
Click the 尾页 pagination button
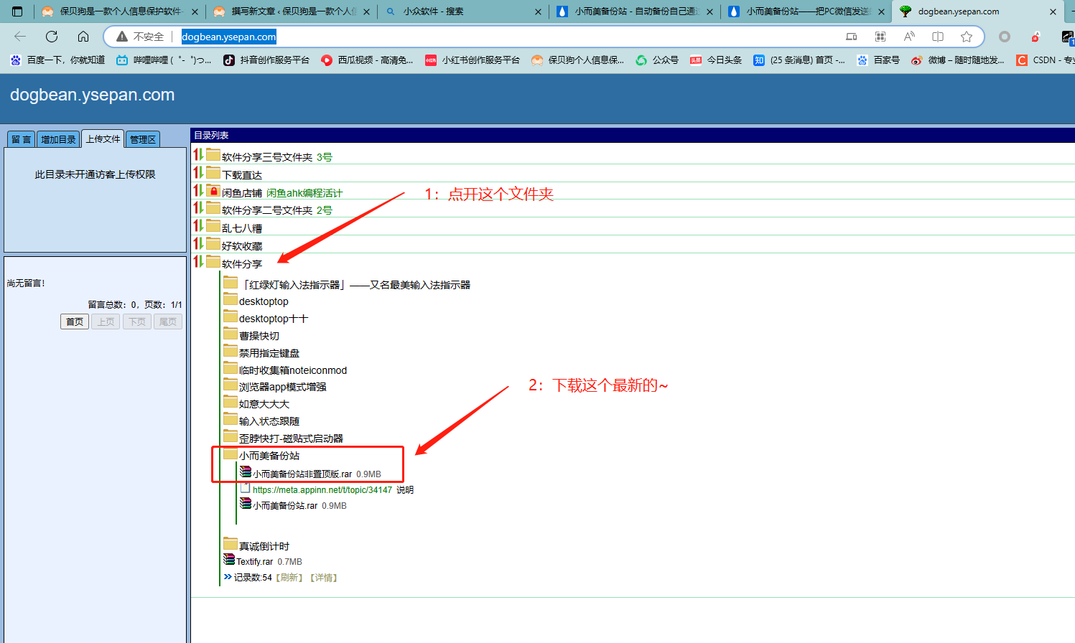(168, 321)
